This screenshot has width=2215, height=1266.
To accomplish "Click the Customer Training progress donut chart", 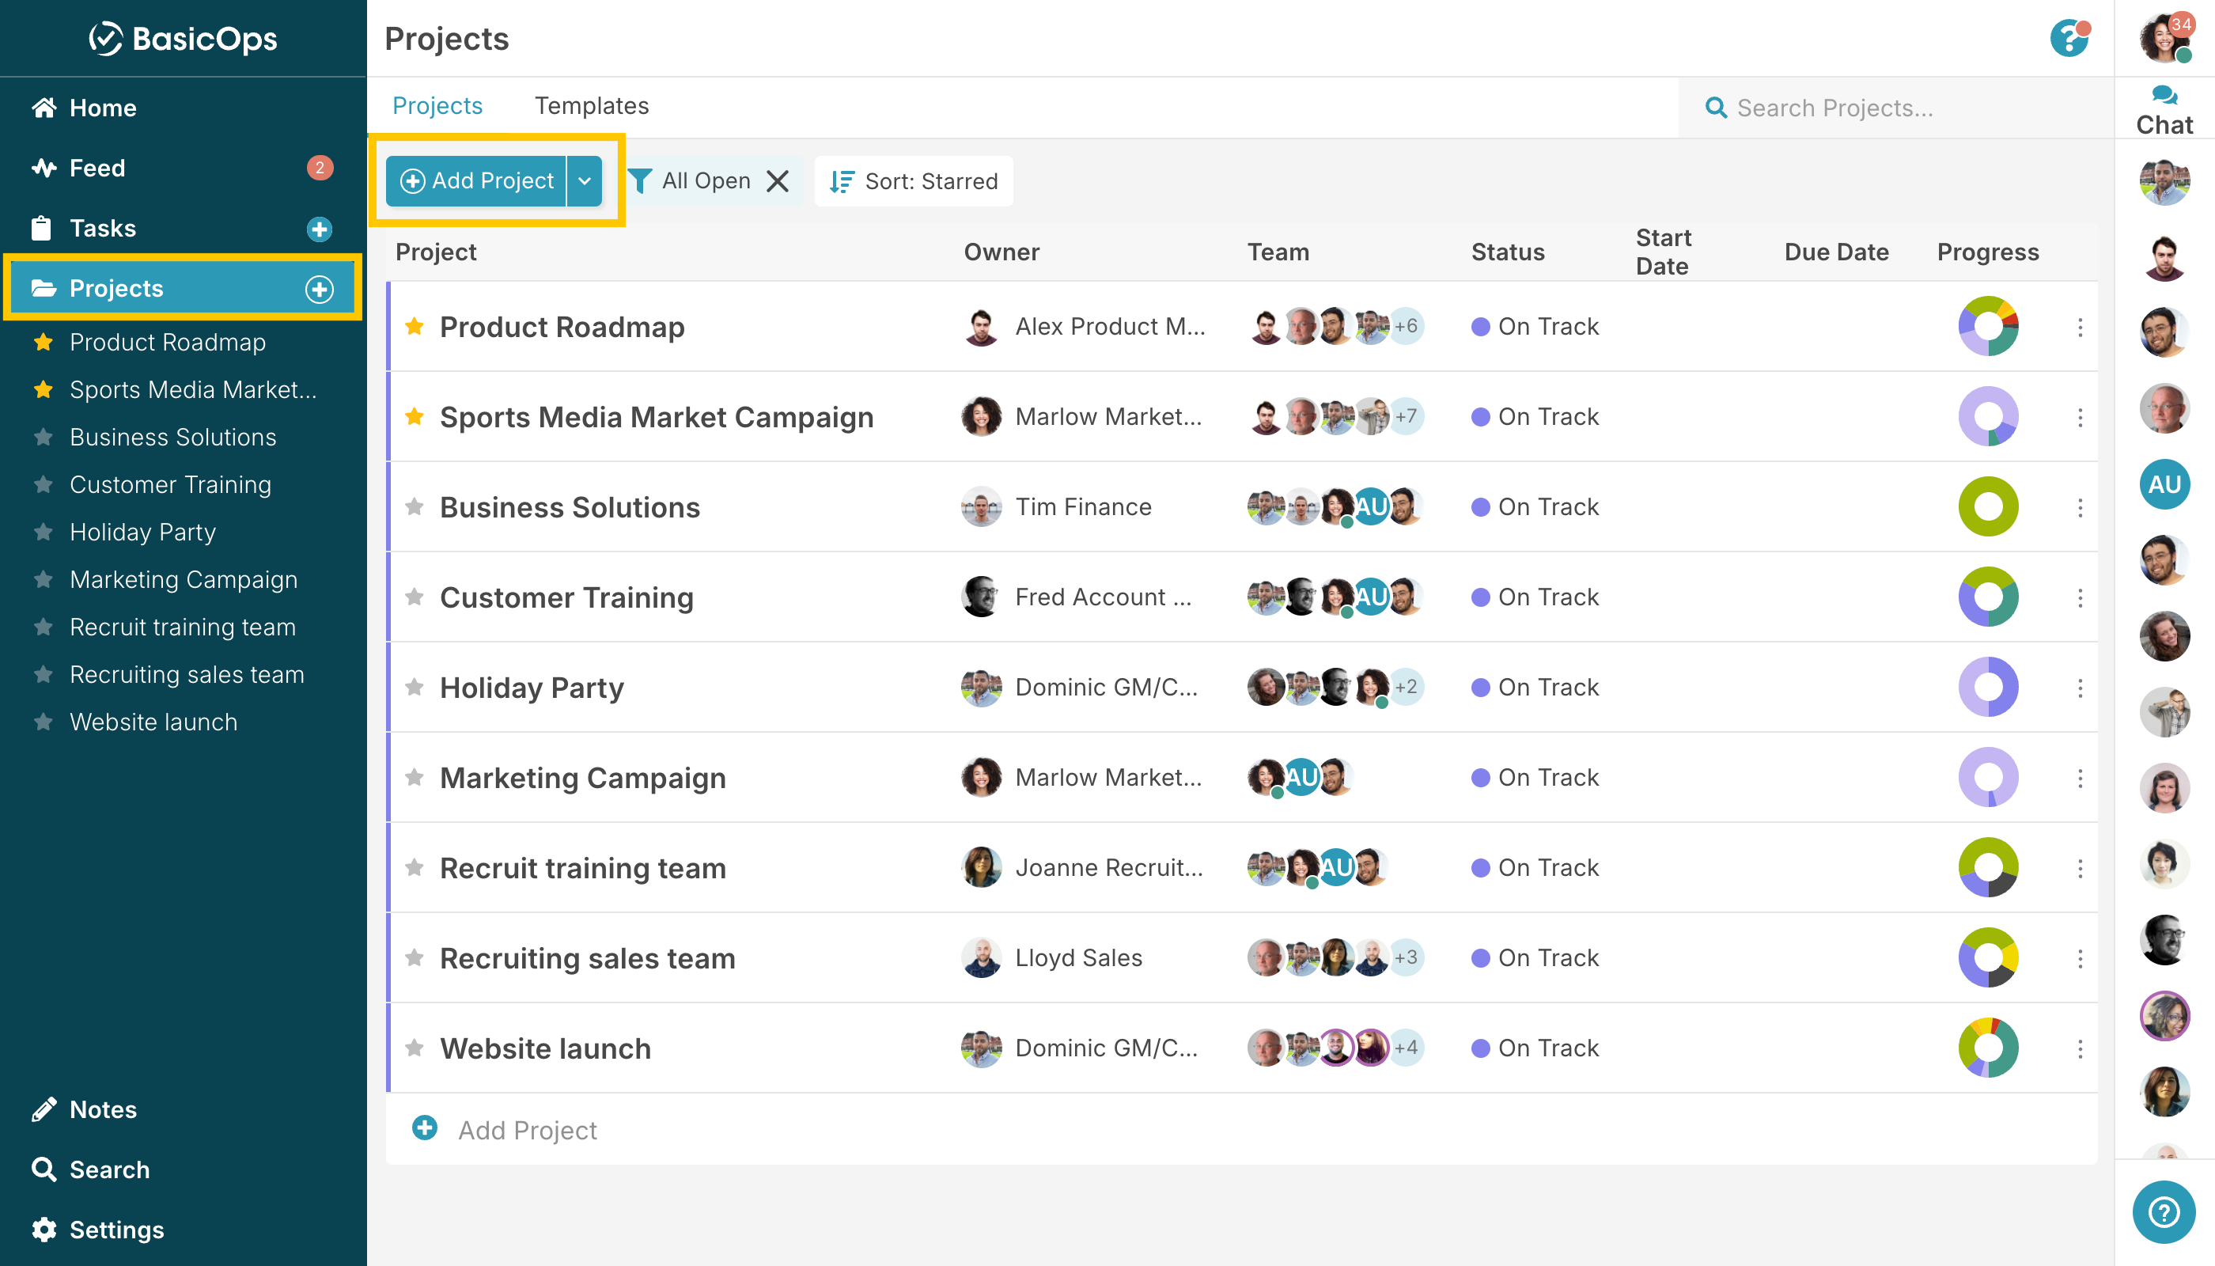I will [1987, 597].
